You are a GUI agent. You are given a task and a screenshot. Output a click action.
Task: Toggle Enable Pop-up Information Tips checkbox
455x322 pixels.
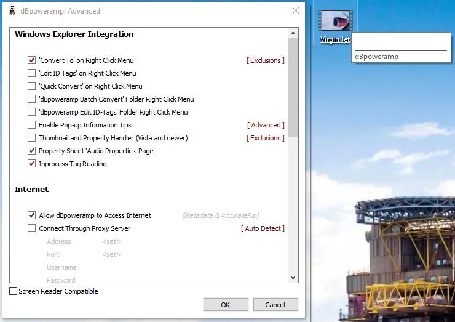pyautogui.click(x=32, y=125)
